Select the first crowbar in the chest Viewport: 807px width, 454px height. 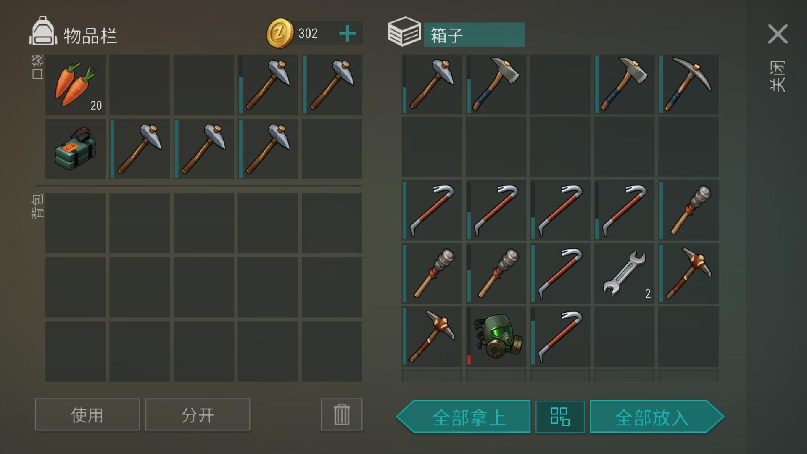pyautogui.click(x=432, y=210)
